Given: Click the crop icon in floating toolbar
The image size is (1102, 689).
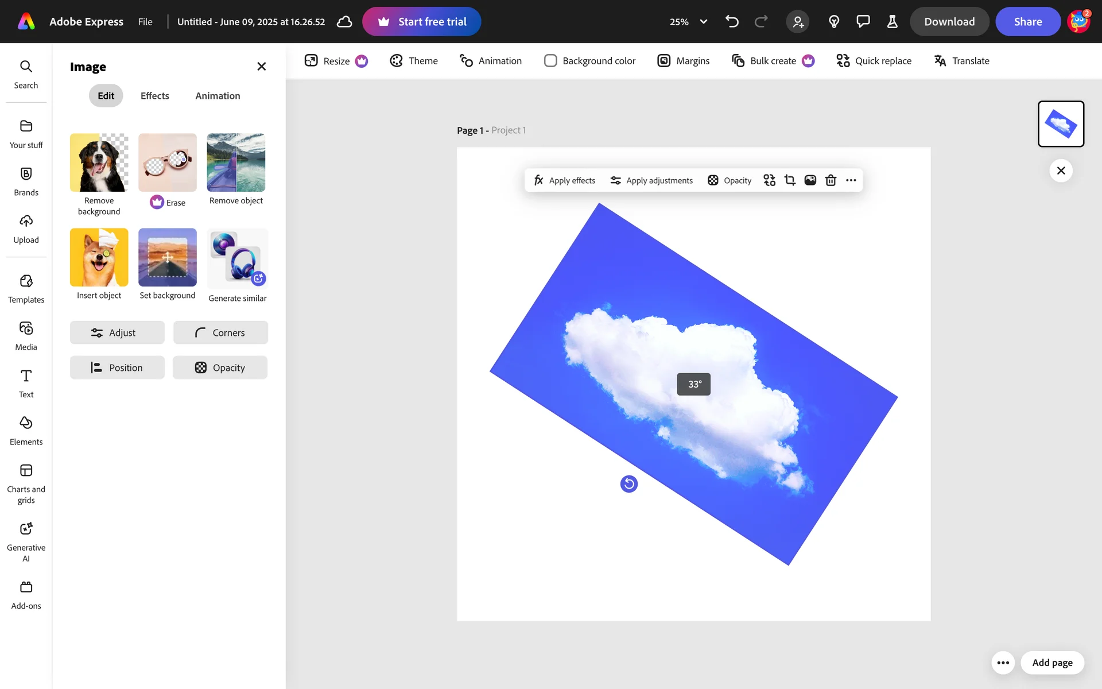Looking at the screenshot, I should [790, 180].
